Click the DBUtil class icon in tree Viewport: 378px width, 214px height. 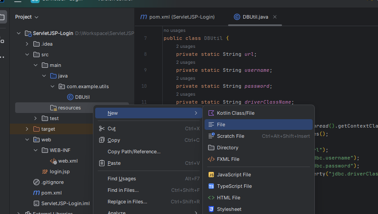click(70, 97)
